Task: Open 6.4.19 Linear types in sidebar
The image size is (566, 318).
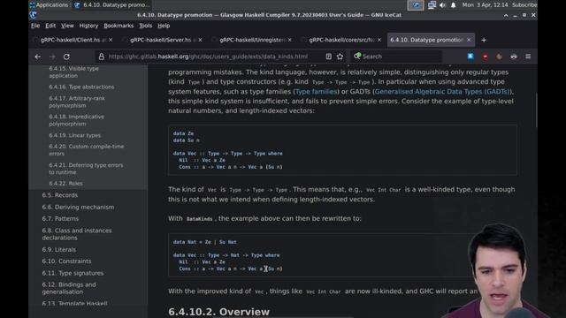Action: coord(74,135)
